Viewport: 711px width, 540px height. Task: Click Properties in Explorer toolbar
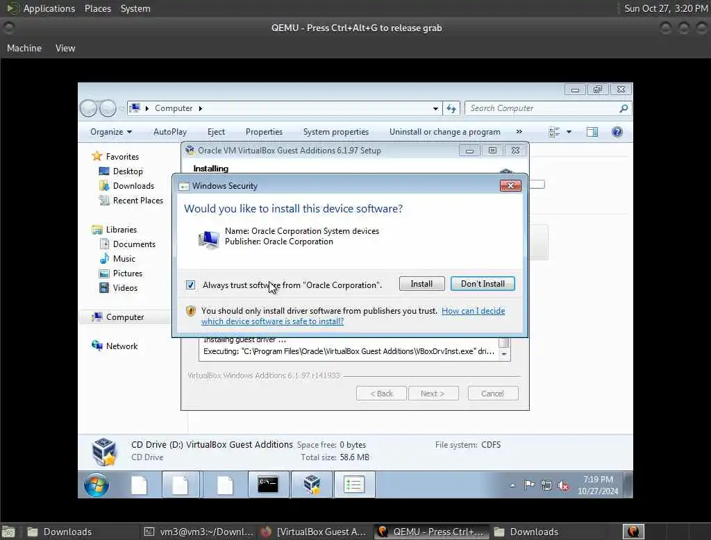[x=264, y=132]
